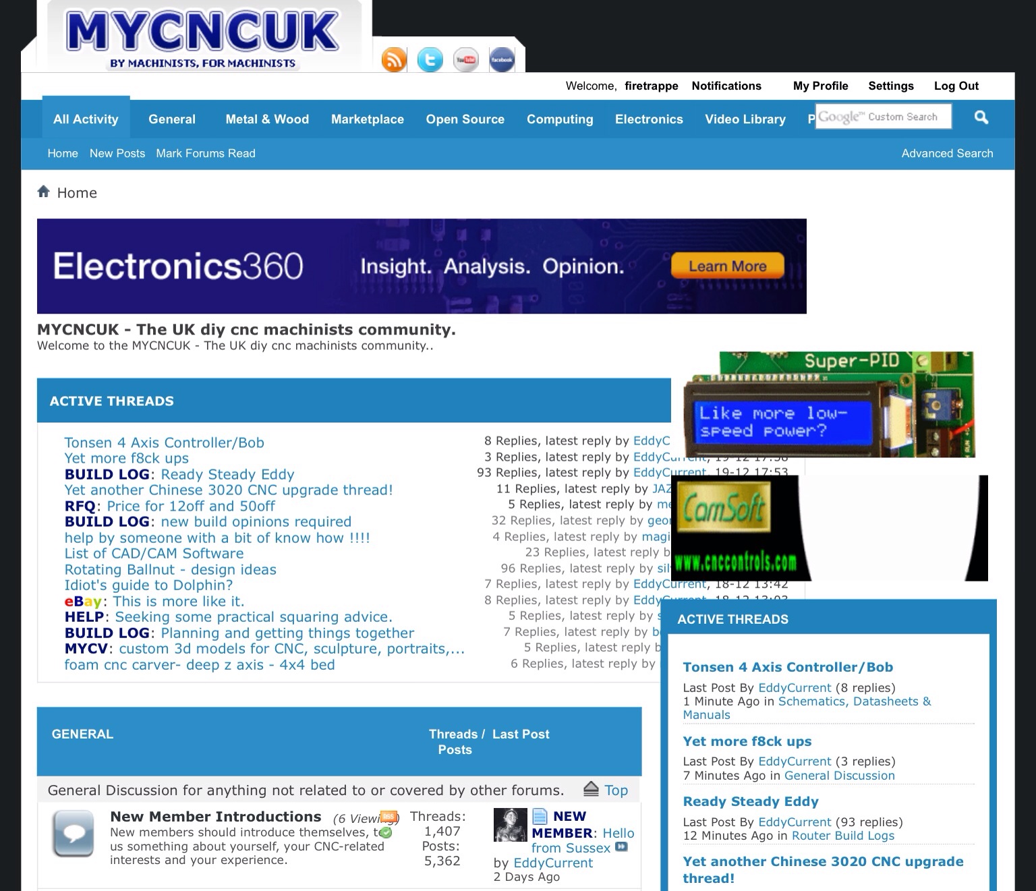Open the Advanced Search link
1036x891 pixels.
(947, 154)
